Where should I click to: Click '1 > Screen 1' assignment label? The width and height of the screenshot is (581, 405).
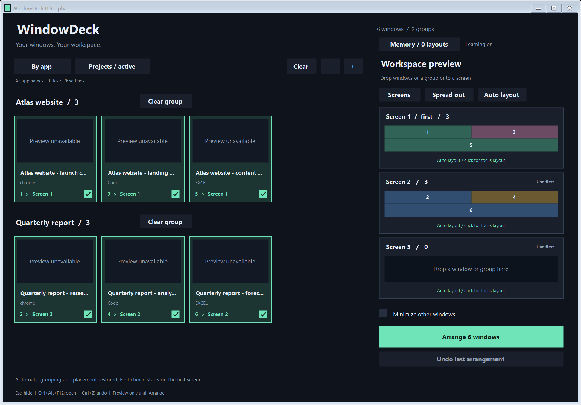36,194
